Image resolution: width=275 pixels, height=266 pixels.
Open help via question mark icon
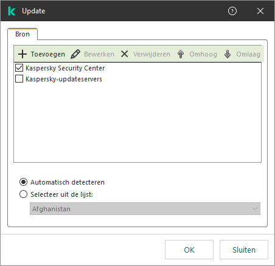click(232, 11)
